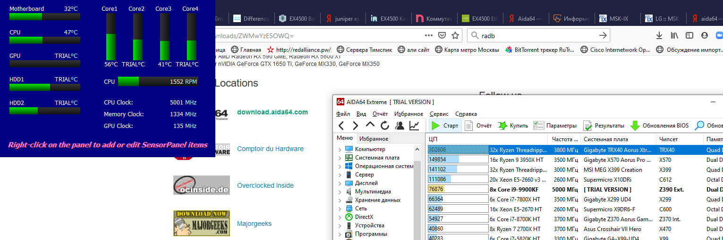
Task: Switch to the Меню sidebar tab
Action: tap(344, 138)
